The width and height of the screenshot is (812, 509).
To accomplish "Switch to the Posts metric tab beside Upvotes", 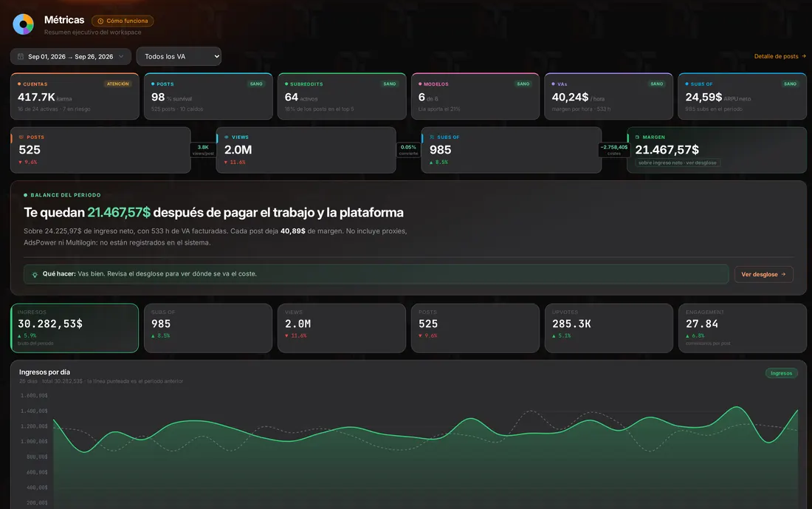I will [475, 328].
